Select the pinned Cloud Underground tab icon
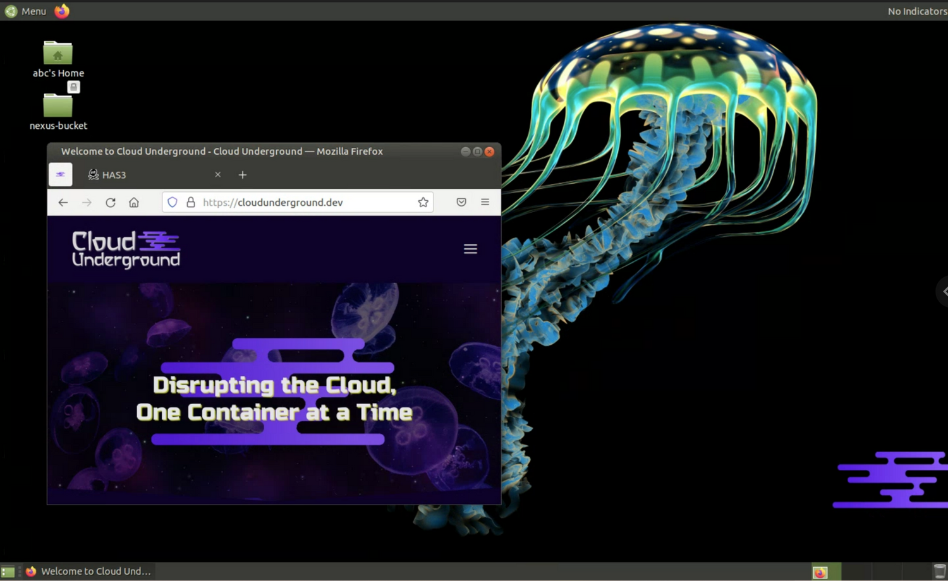 60,174
